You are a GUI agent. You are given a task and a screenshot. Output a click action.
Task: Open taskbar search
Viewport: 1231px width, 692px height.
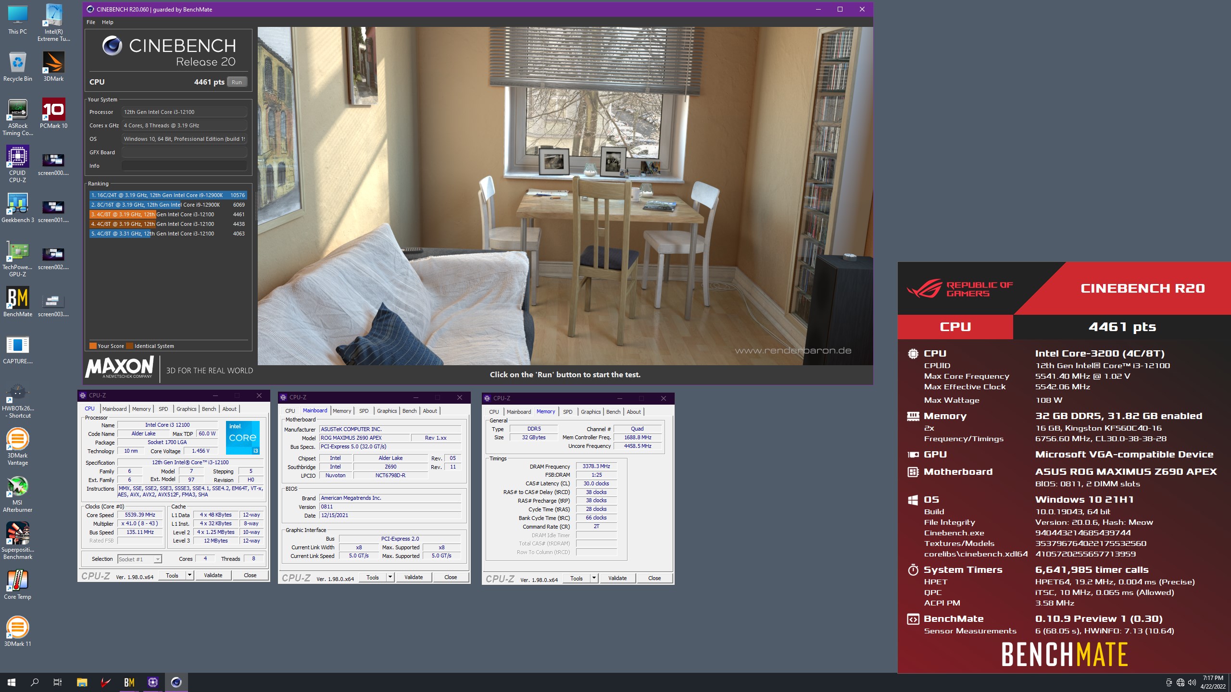click(35, 682)
